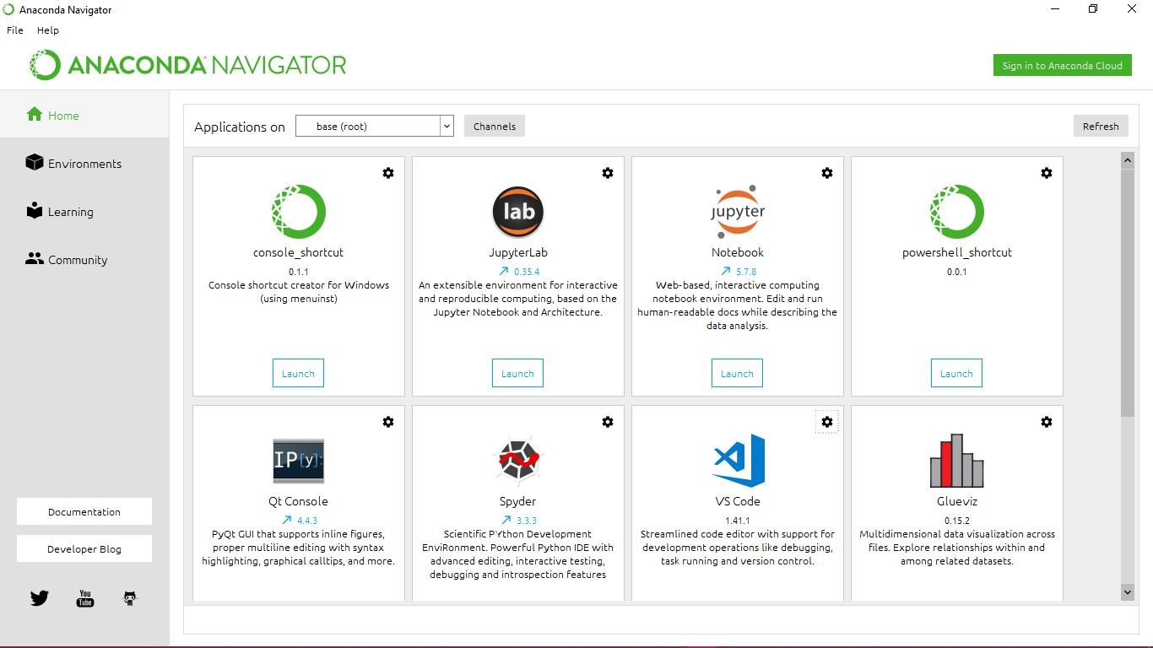This screenshot has height=648, width=1153.
Task: Open the Developer Blog button
Action: tap(84, 548)
